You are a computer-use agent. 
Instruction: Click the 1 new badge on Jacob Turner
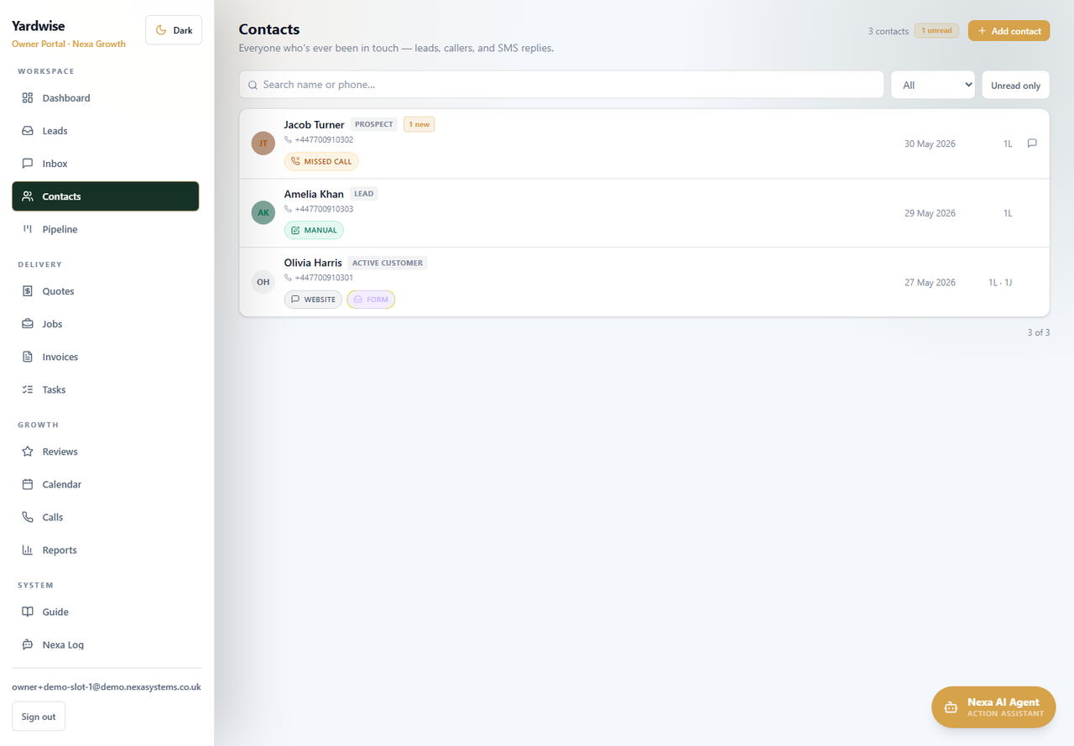(x=419, y=124)
